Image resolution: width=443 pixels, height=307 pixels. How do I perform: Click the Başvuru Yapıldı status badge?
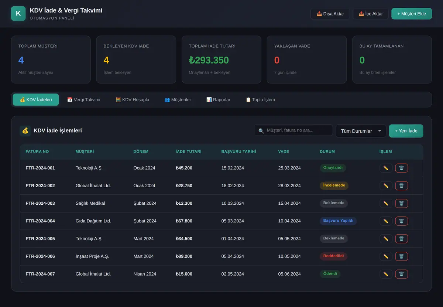click(339, 221)
